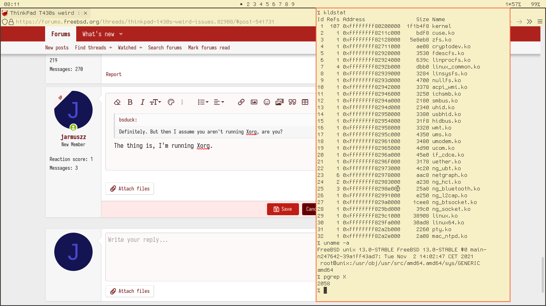The width and height of the screenshot is (546, 306).
Task: Click the insert table icon
Action: pyautogui.click(x=305, y=102)
